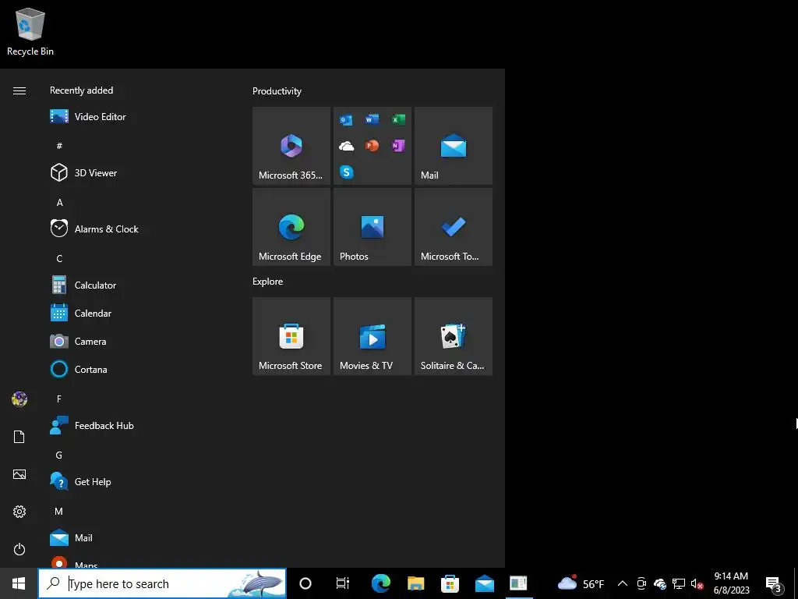The width and height of the screenshot is (798, 599).
Task: Open Pictures from Start sidebar
Action: [19, 474]
